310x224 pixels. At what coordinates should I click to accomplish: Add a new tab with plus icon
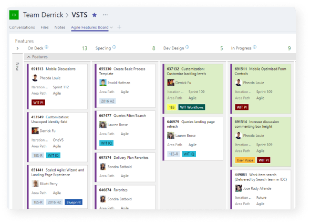[x=119, y=27]
